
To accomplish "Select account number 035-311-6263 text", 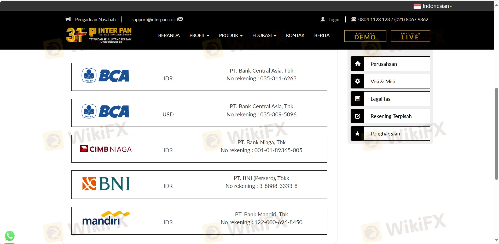I will [x=278, y=79].
